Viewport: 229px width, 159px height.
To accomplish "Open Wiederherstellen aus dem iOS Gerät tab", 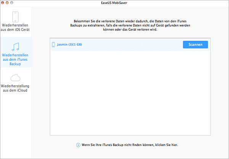I will pos(15,22).
